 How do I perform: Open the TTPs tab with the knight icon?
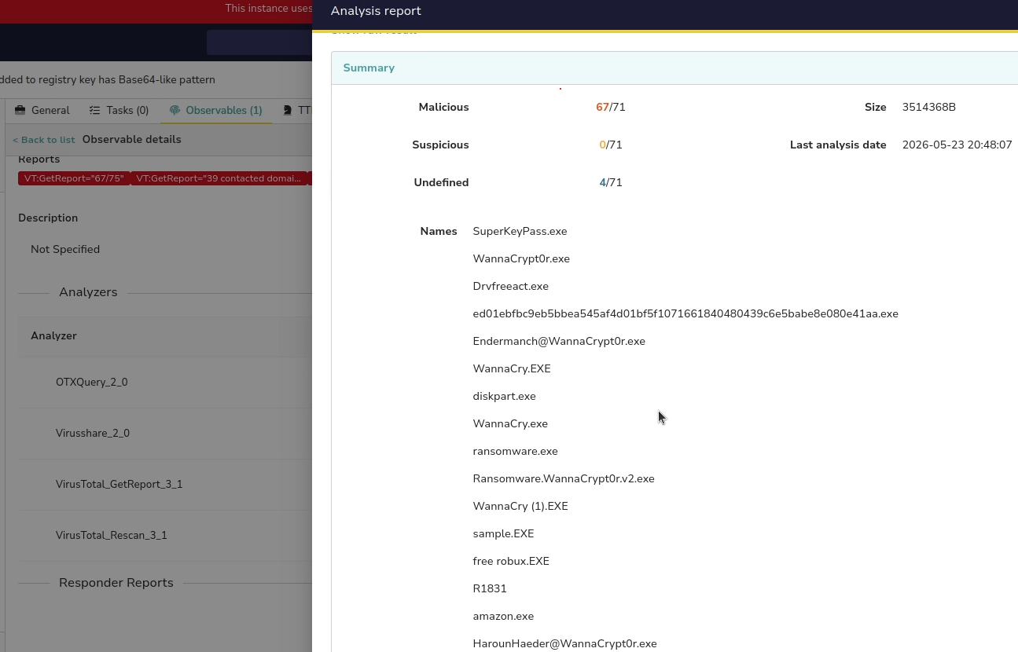coord(298,111)
